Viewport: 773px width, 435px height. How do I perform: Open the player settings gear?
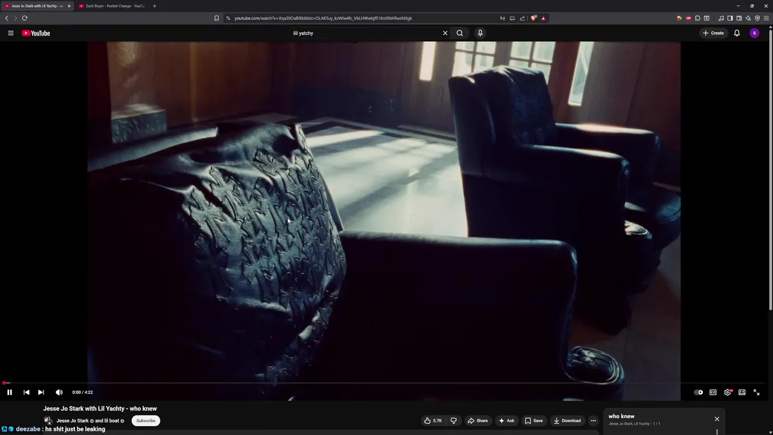[728, 392]
